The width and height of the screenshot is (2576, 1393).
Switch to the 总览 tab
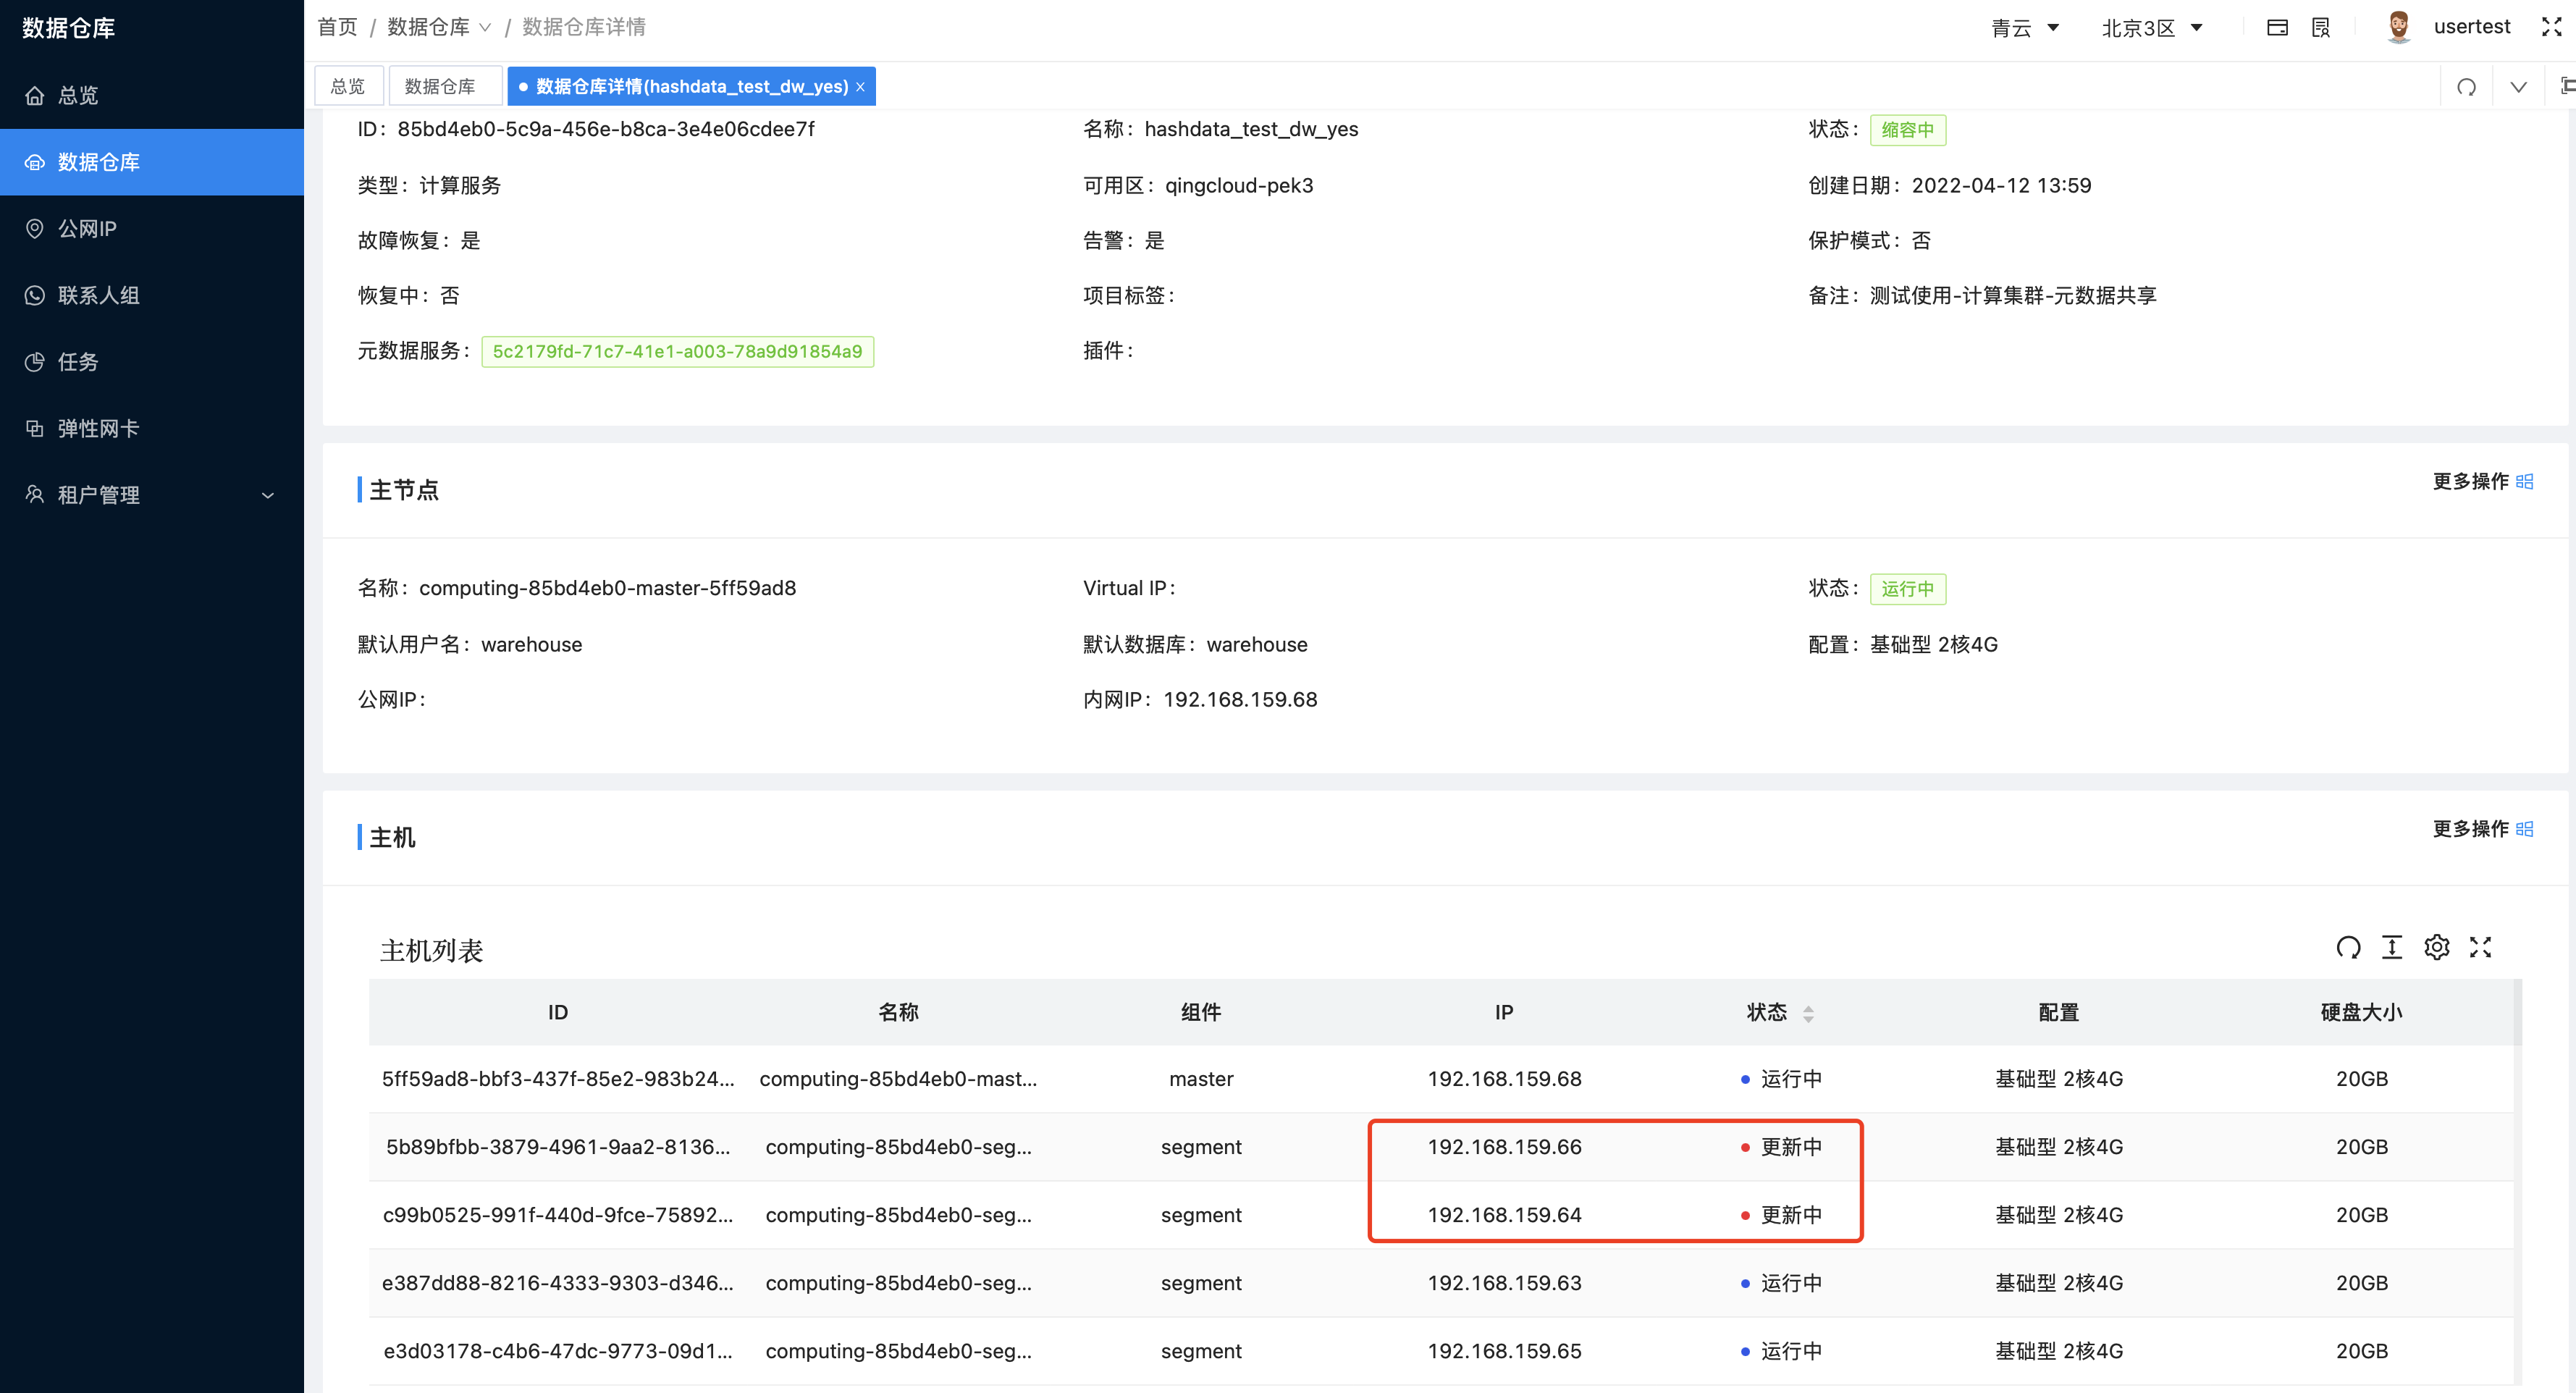click(348, 86)
